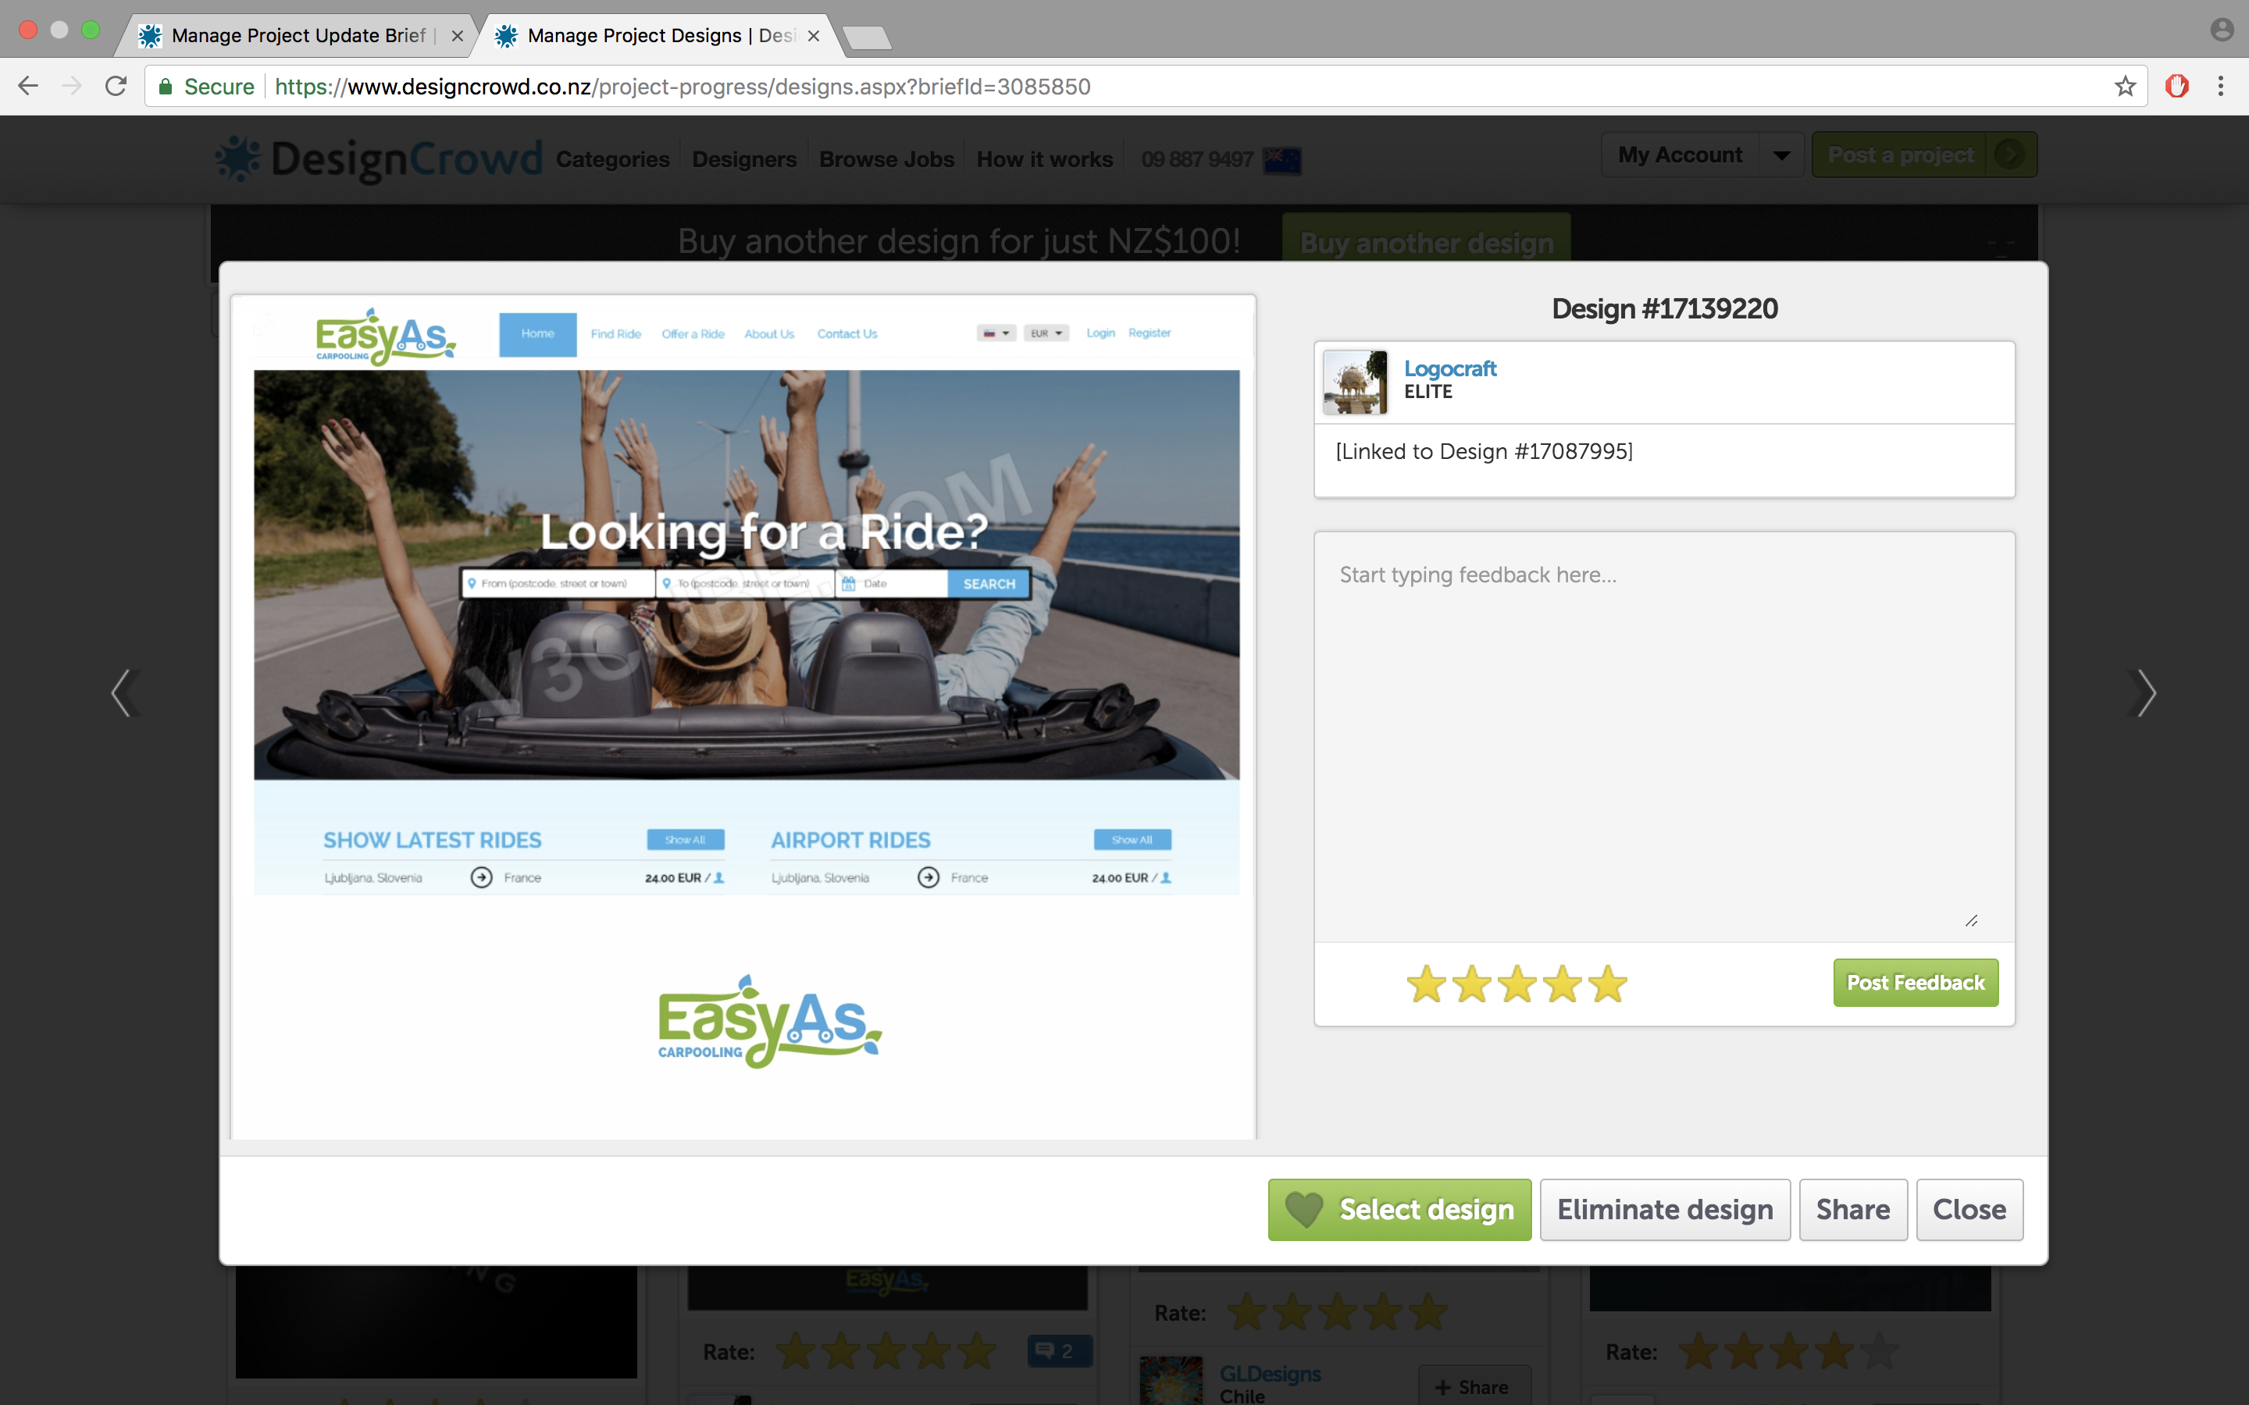Screen dimensions: 2249x1405
Task: Open the Chrome three-dot menu
Action: point(2220,87)
